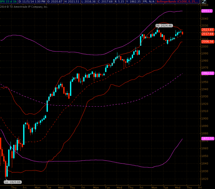Click the SPX 15 d 1h symbol label
Viewport: 215px width, 189px height.
tap(8, 2)
